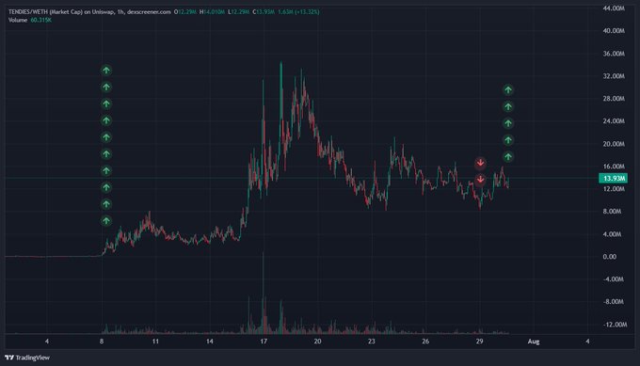The image size is (640, 366).
Task: Click the close value C13.93M
Action: pos(264,12)
